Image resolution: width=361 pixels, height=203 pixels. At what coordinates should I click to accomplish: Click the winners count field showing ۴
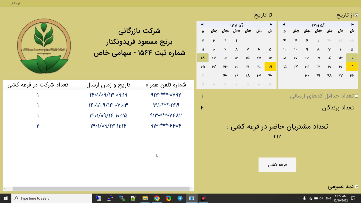pyautogui.click(x=202, y=108)
